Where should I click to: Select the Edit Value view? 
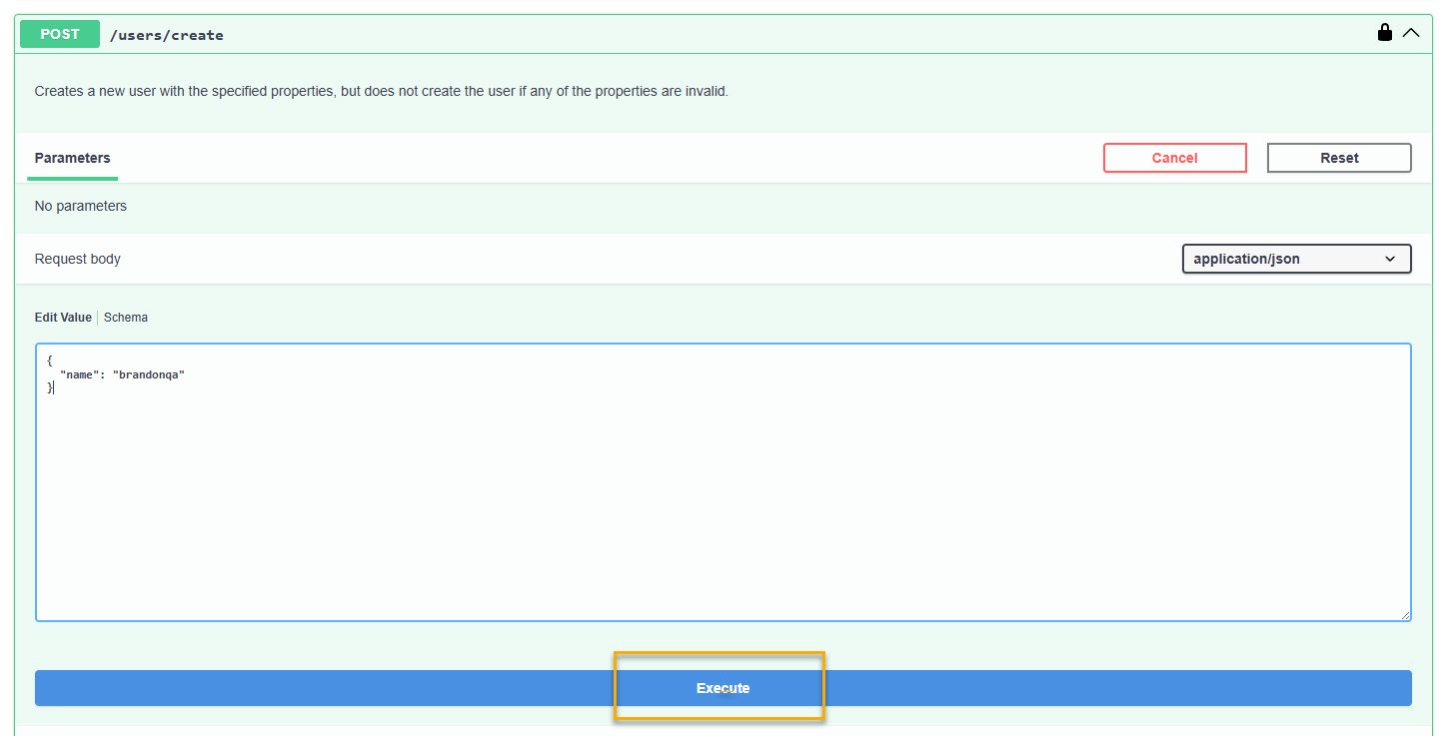pyautogui.click(x=63, y=317)
